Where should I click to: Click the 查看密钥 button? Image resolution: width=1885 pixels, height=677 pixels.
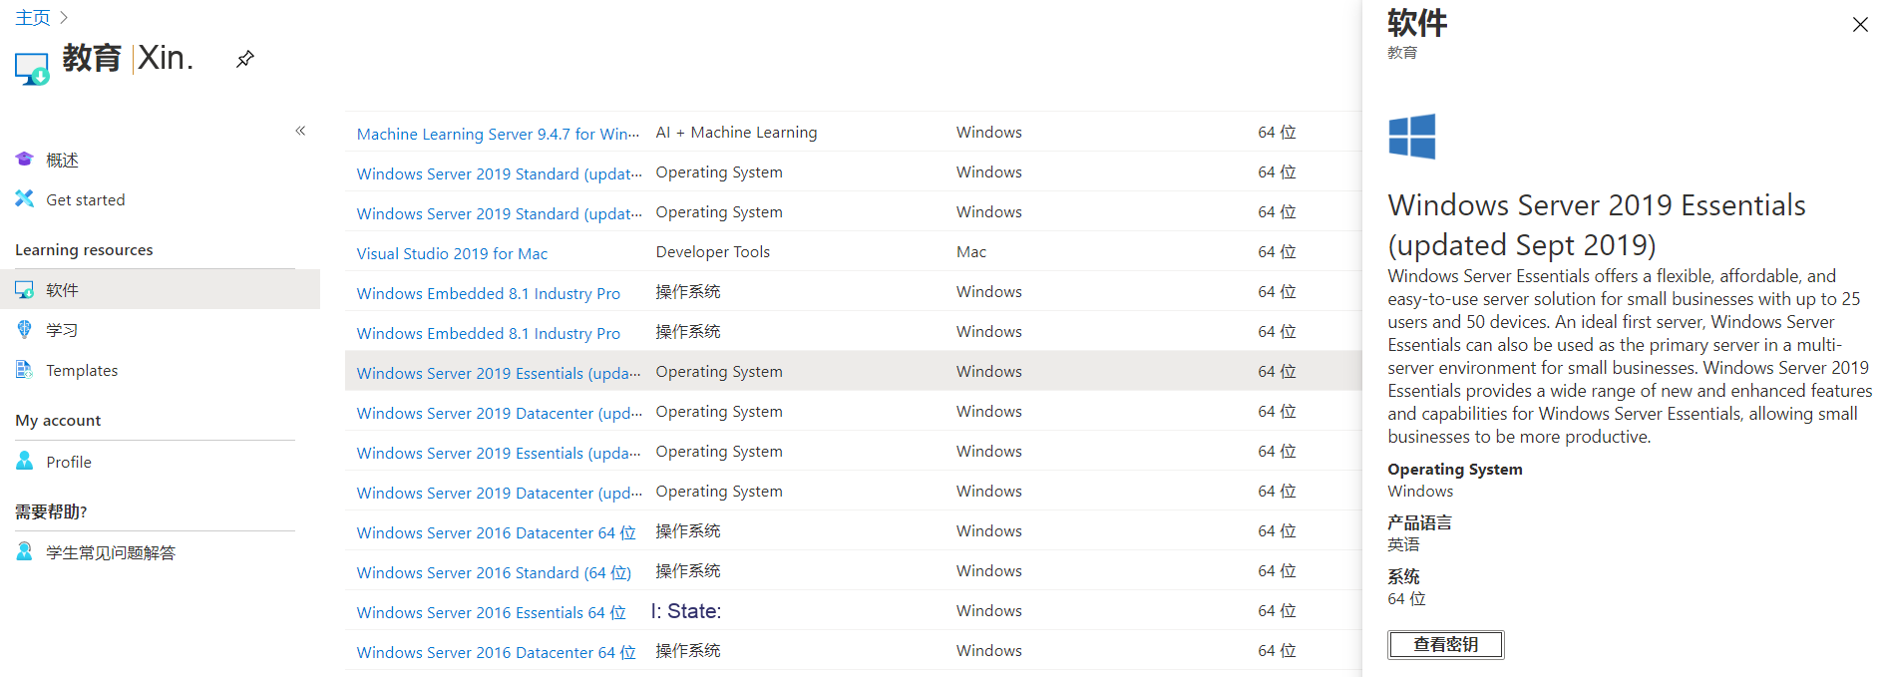tap(1445, 645)
